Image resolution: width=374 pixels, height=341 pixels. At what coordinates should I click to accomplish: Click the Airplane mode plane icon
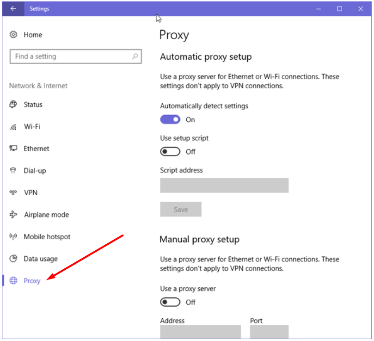point(13,214)
